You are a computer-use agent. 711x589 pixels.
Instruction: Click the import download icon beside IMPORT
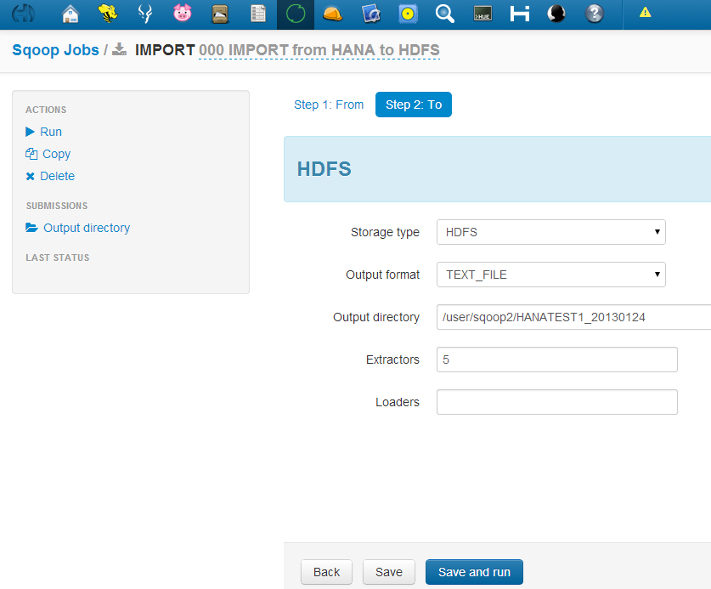pyautogui.click(x=119, y=49)
